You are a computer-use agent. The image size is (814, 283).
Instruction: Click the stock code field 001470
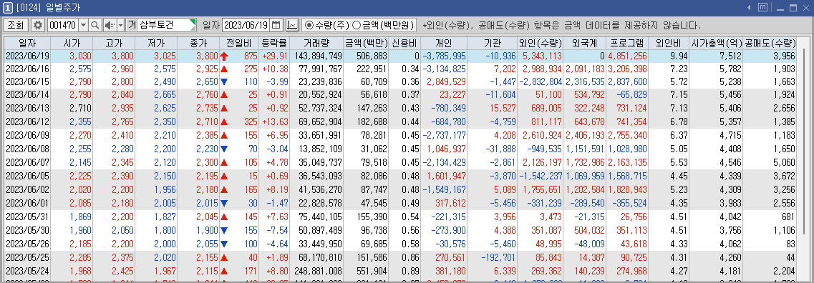pos(62,25)
